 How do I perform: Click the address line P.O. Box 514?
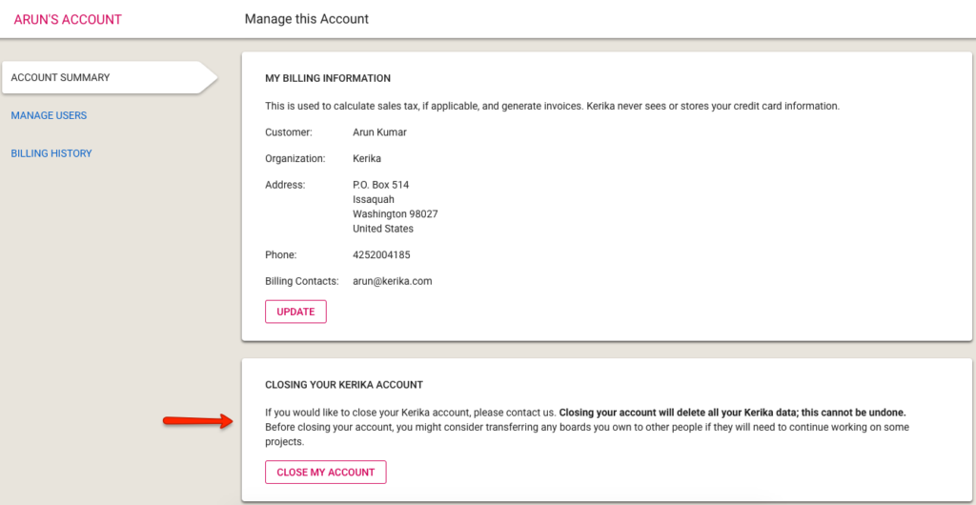pos(380,185)
